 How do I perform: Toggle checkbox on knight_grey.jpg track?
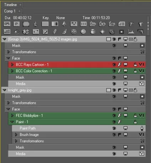point(109,90)
